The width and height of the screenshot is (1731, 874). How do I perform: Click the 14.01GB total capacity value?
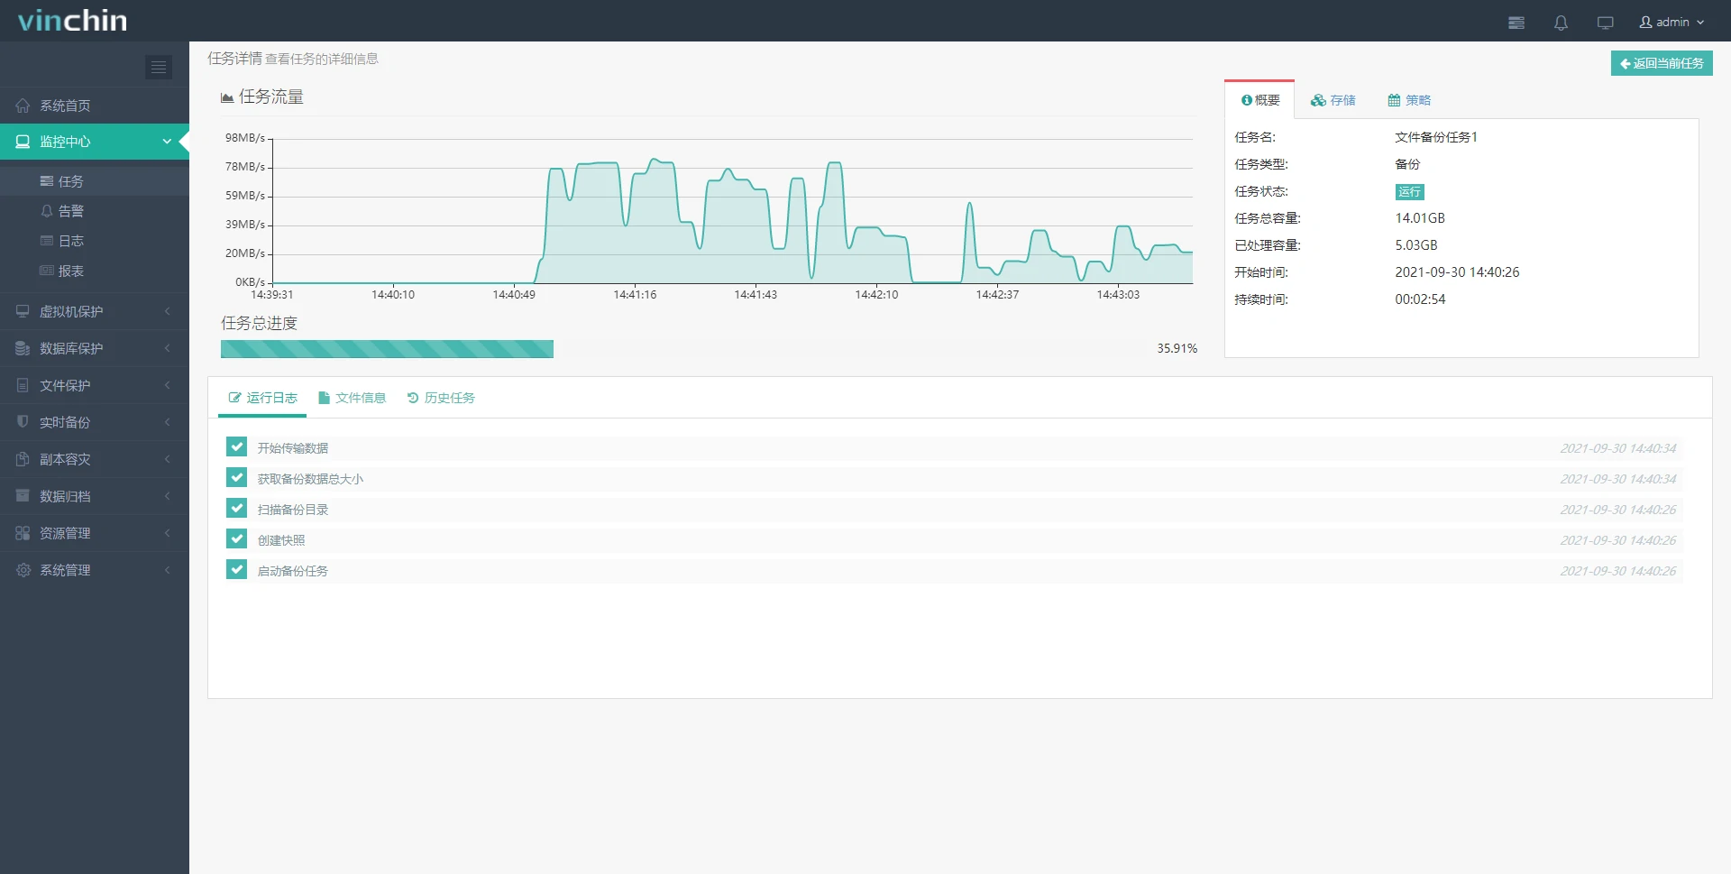(1420, 218)
